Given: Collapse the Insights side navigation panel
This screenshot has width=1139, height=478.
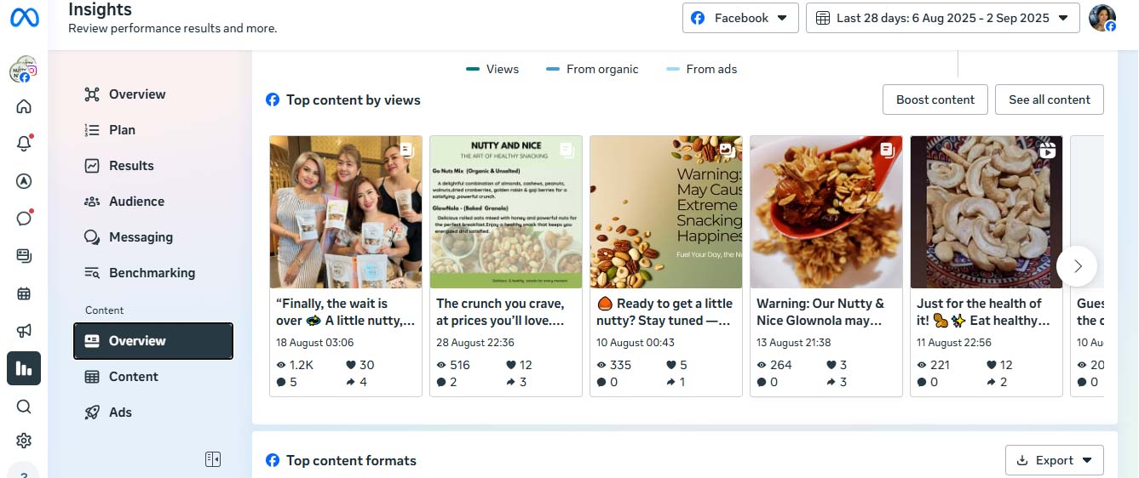Looking at the screenshot, I should point(213,459).
